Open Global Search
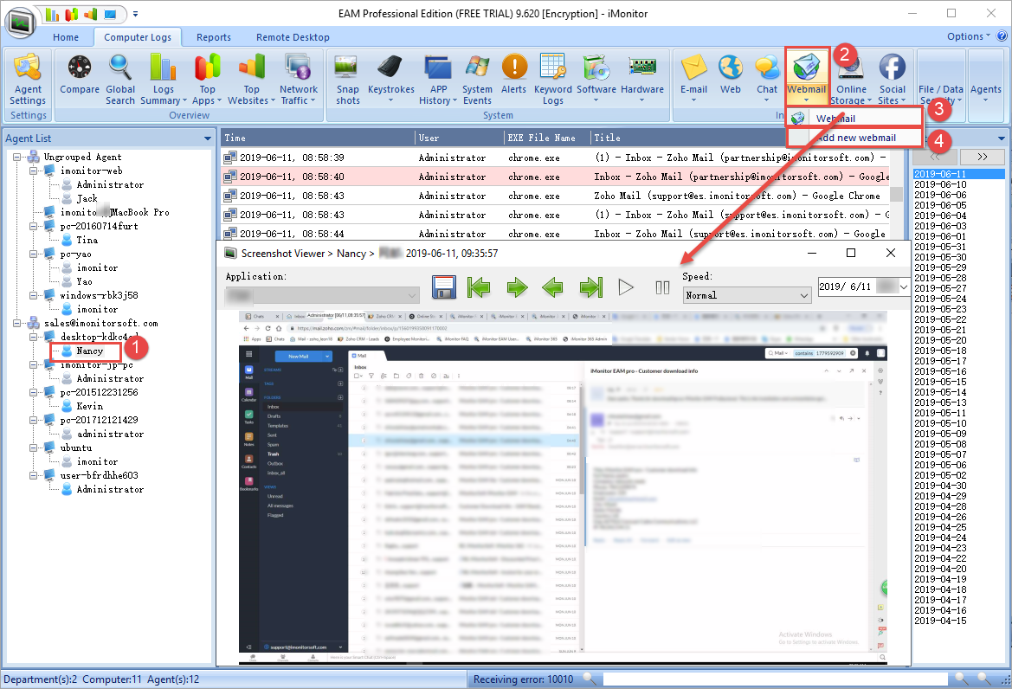This screenshot has height=689, width=1012. coord(120,80)
